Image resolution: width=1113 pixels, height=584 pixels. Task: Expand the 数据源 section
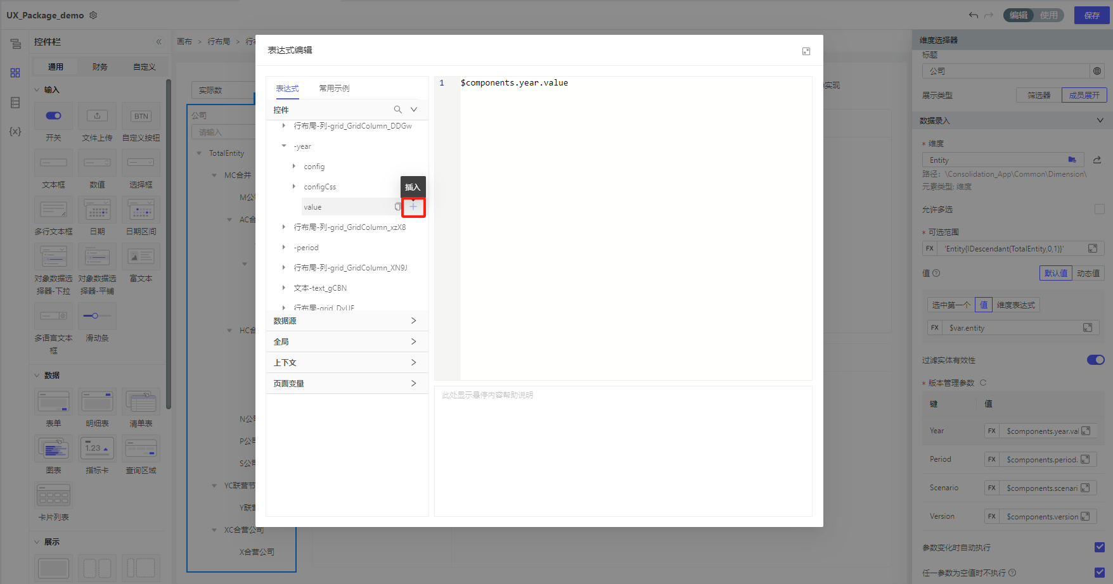[347, 321]
